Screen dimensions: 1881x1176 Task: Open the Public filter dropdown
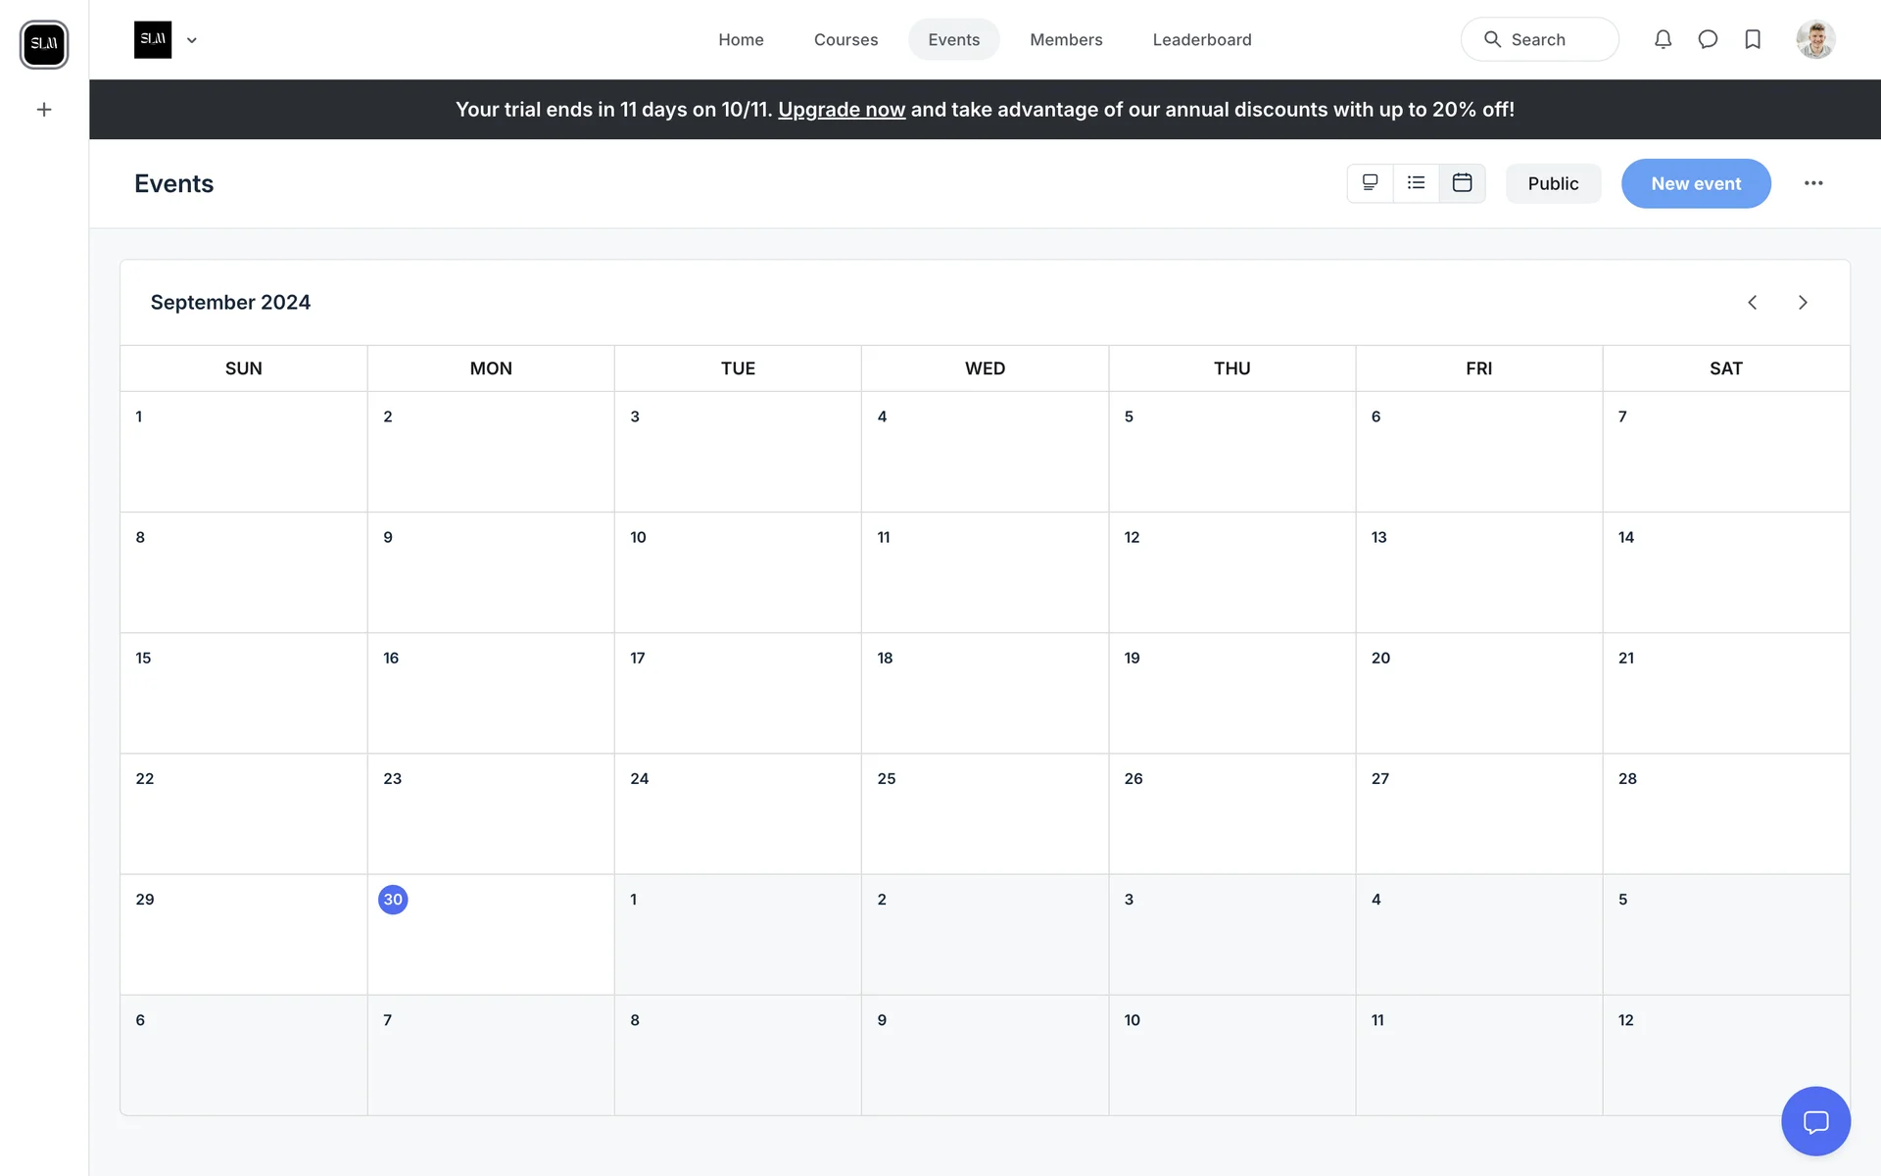(x=1553, y=183)
